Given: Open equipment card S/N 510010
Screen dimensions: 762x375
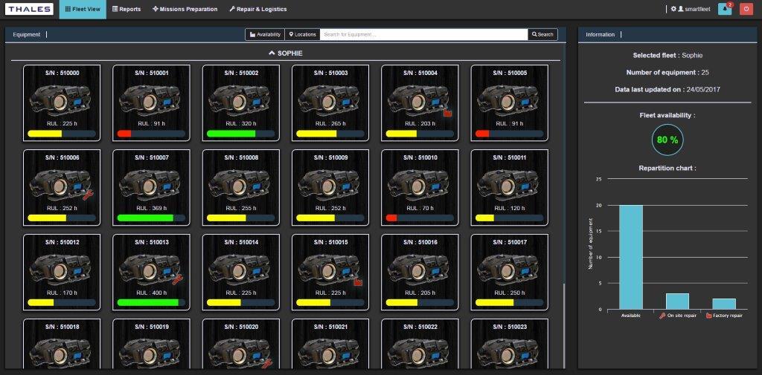Looking at the screenshot, I should (x=420, y=187).
